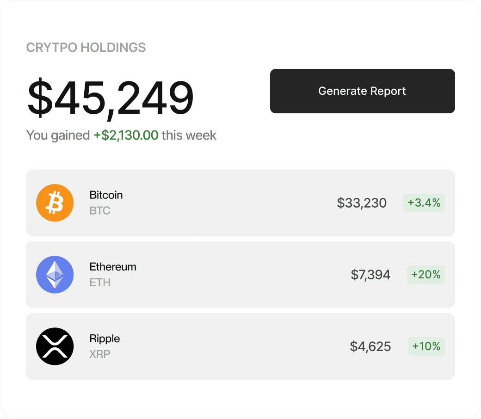Click the +20% badge next to Ethereum
Image resolution: width=481 pixels, height=419 pixels.
pyautogui.click(x=425, y=274)
